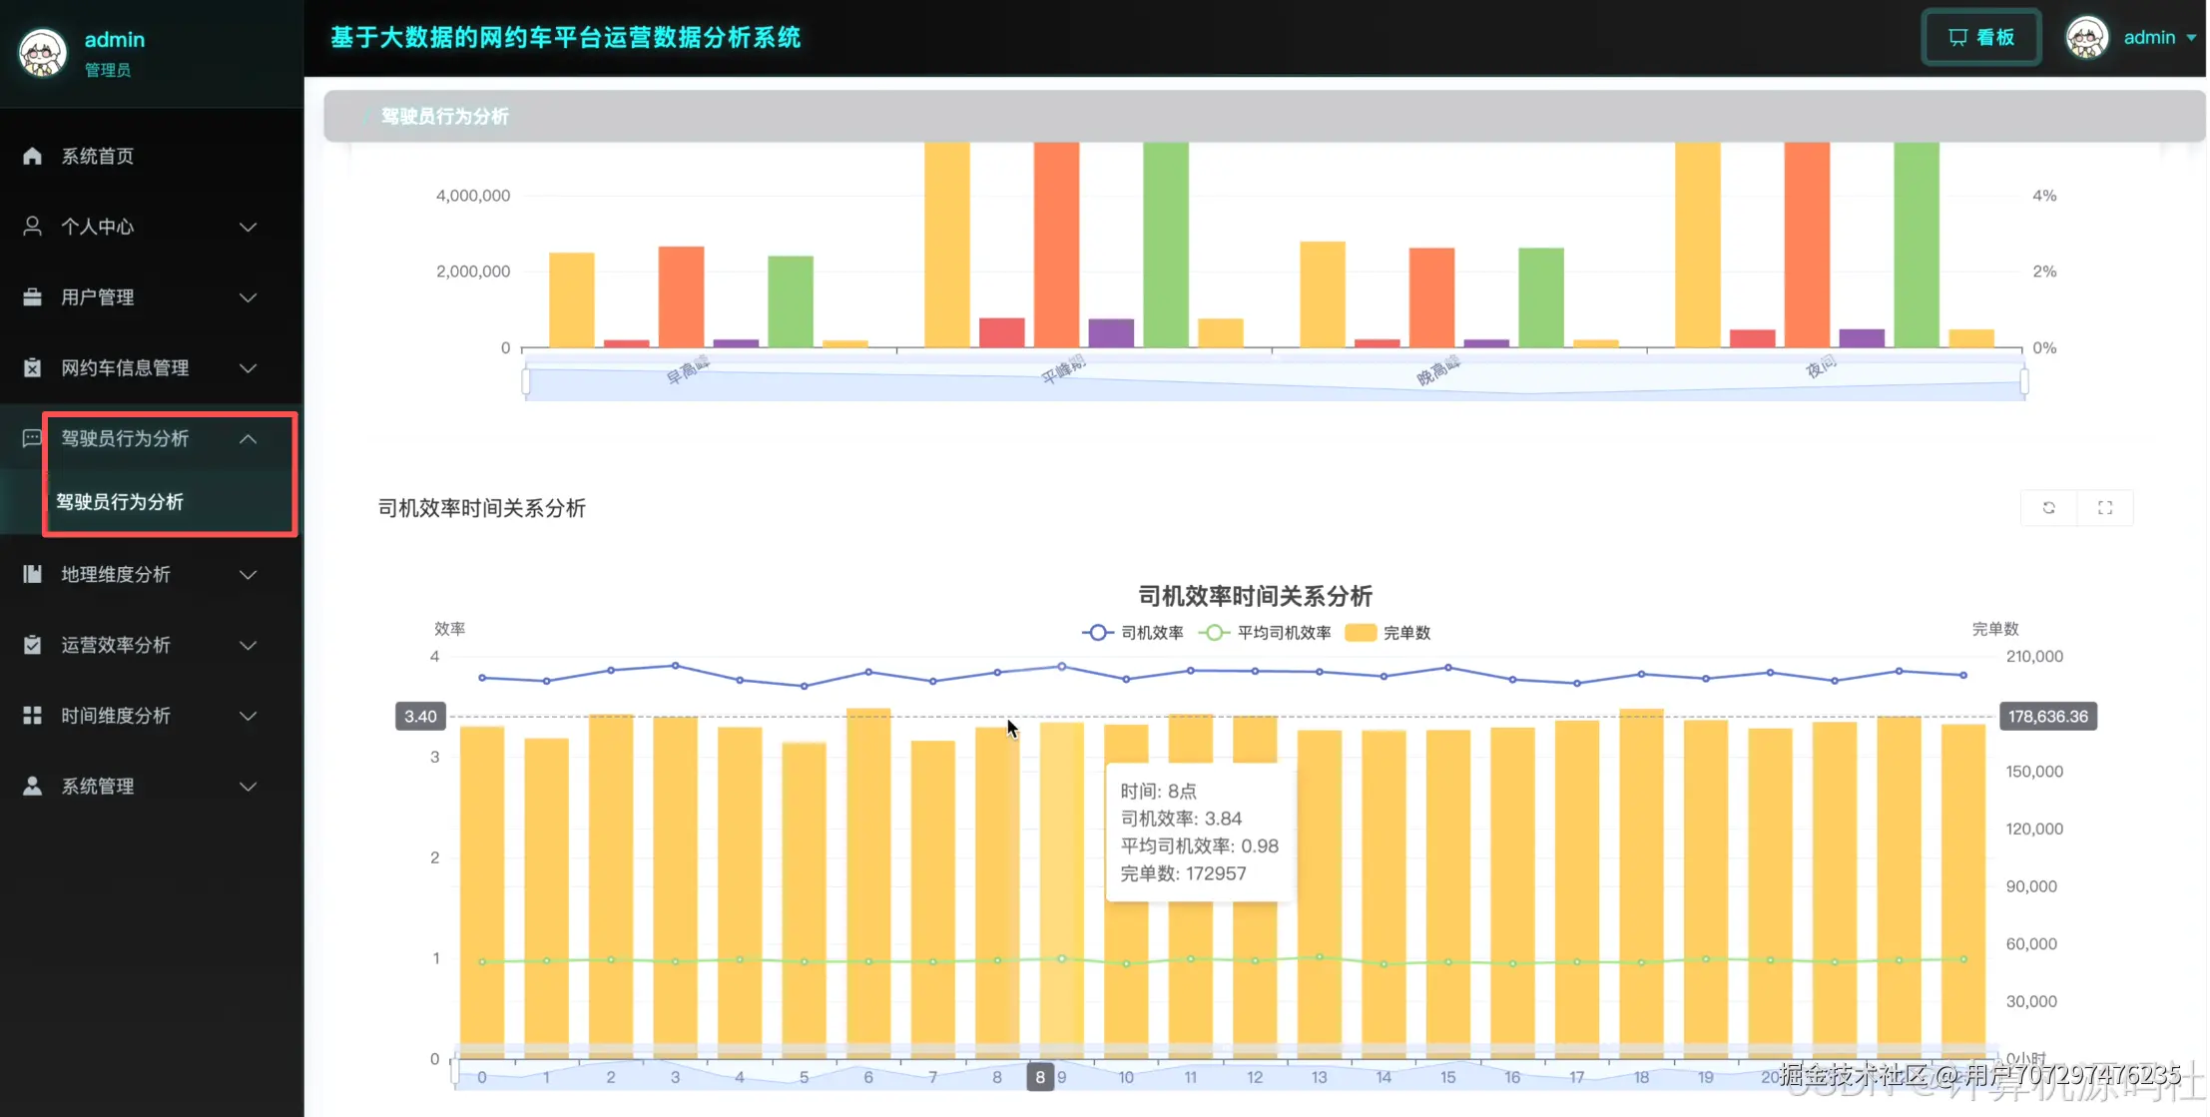Select the 驾驶员行为分析 submenu item
Image resolution: width=2210 pixels, height=1117 pixels.
120,502
